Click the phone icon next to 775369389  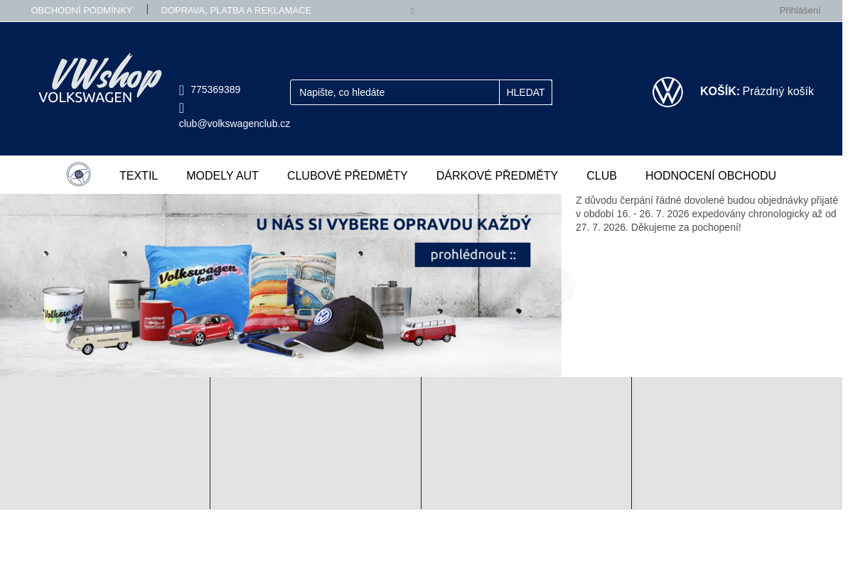point(181,90)
